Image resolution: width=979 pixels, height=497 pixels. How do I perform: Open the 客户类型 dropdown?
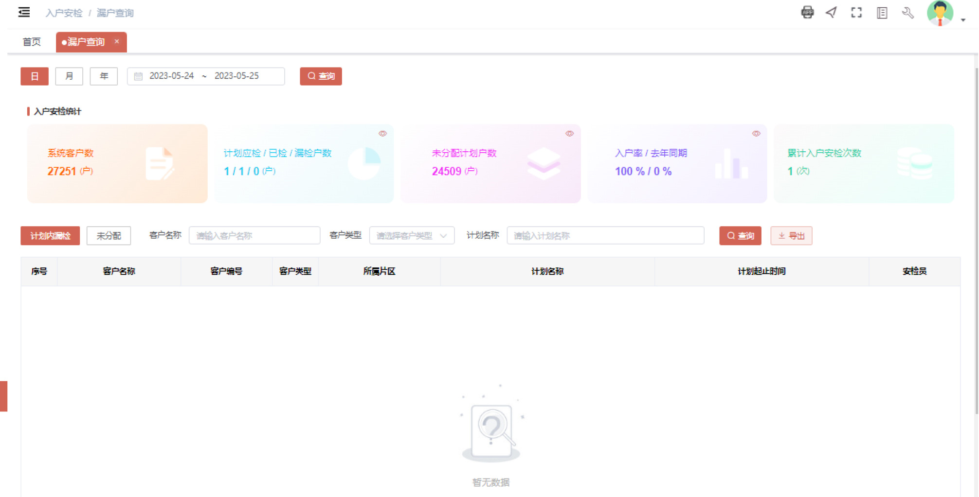click(412, 236)
